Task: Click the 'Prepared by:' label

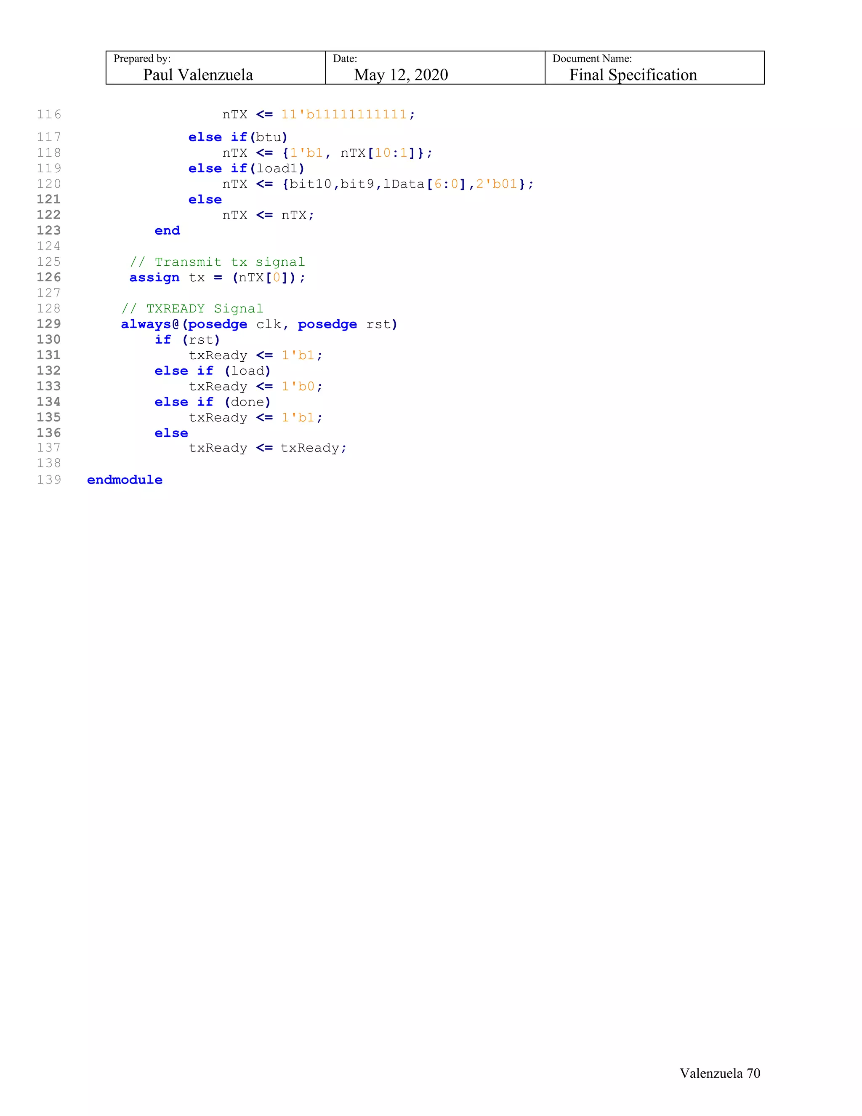Action: coord(142,59)
